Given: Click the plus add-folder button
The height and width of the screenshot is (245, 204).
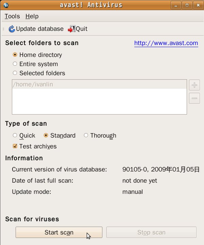Looking at the screenshot, I should click(x=194, y=85).
